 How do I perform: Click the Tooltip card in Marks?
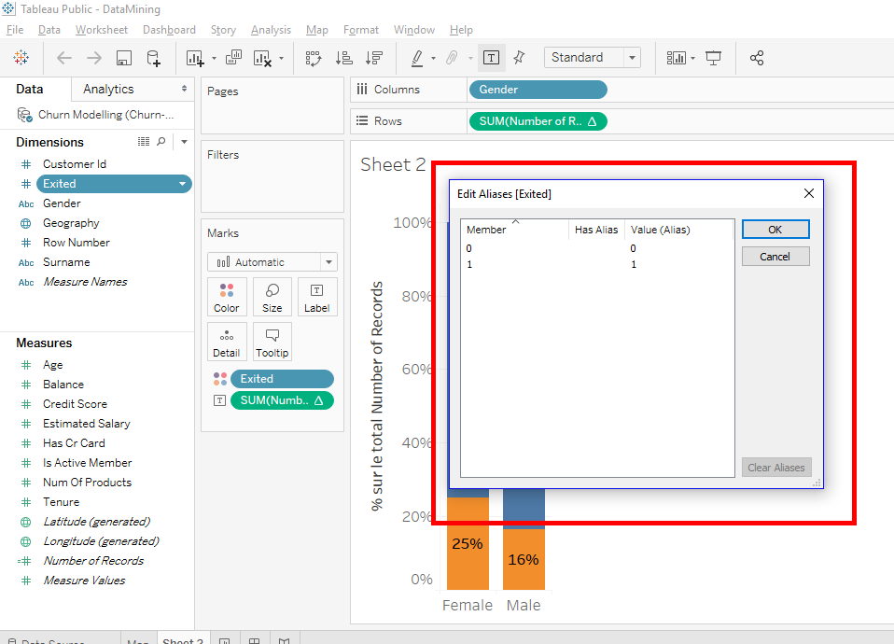272,342
